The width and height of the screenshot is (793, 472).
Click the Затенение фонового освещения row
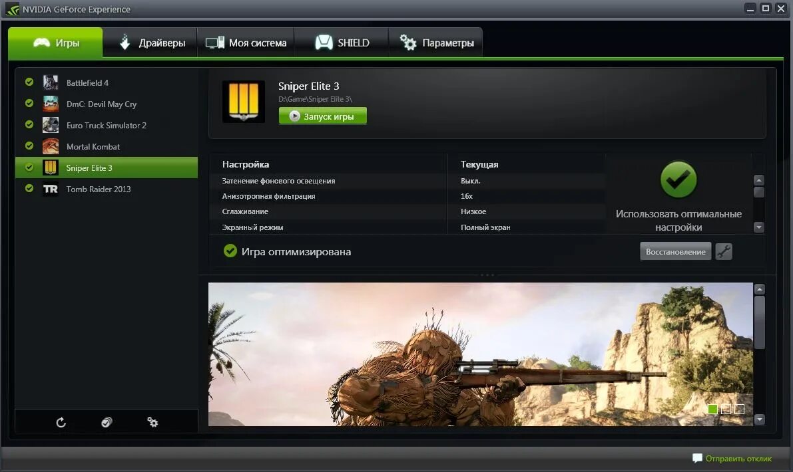[407, 181]
